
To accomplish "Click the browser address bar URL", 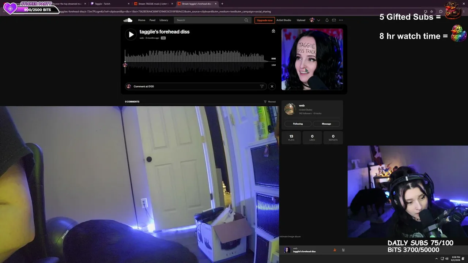I will (165, 11).
